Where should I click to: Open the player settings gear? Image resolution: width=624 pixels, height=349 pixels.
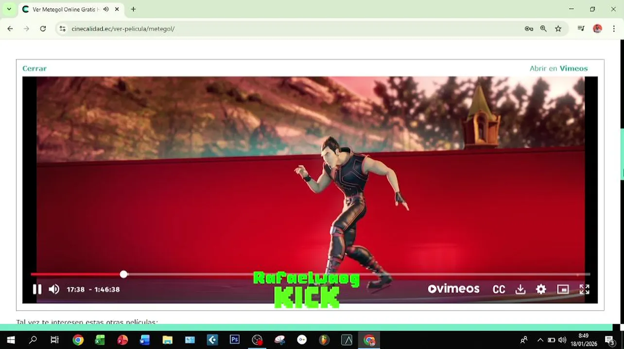pos(541,289)
